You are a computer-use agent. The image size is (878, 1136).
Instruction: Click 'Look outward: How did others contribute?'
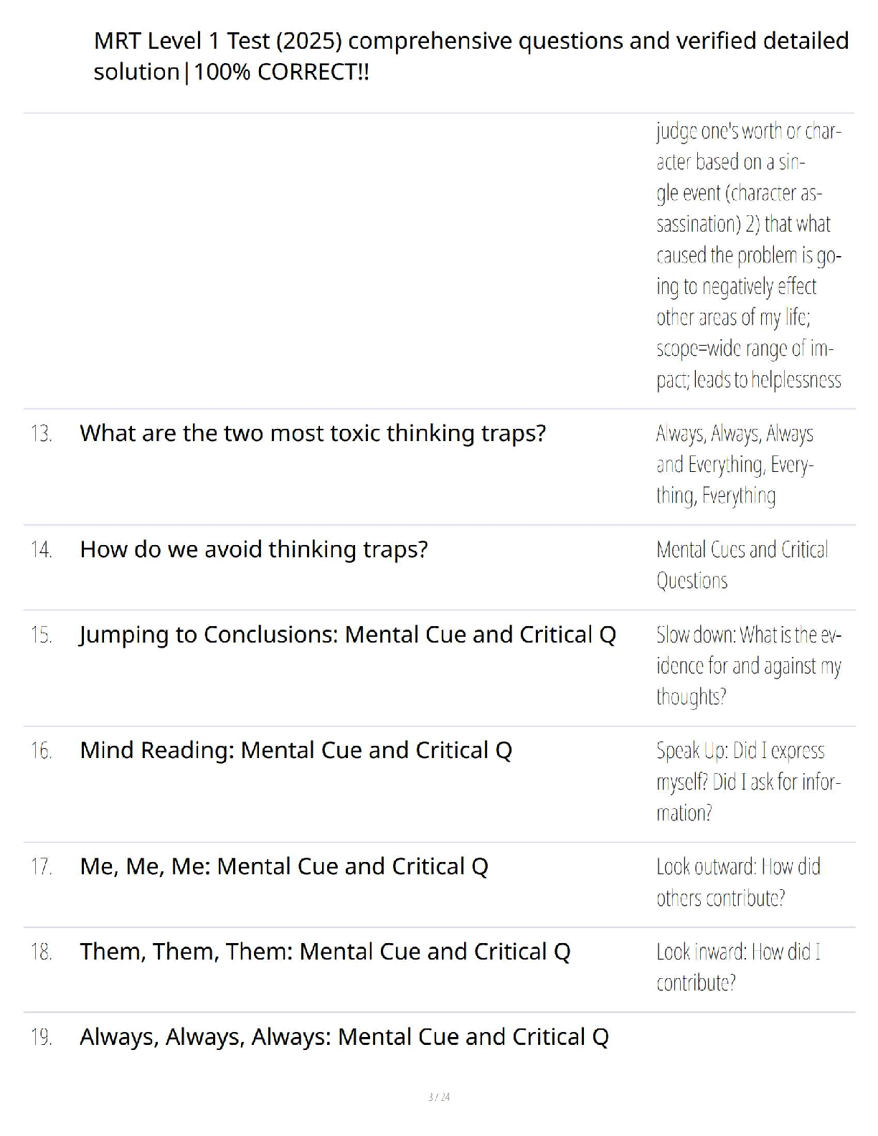(738, 882)
